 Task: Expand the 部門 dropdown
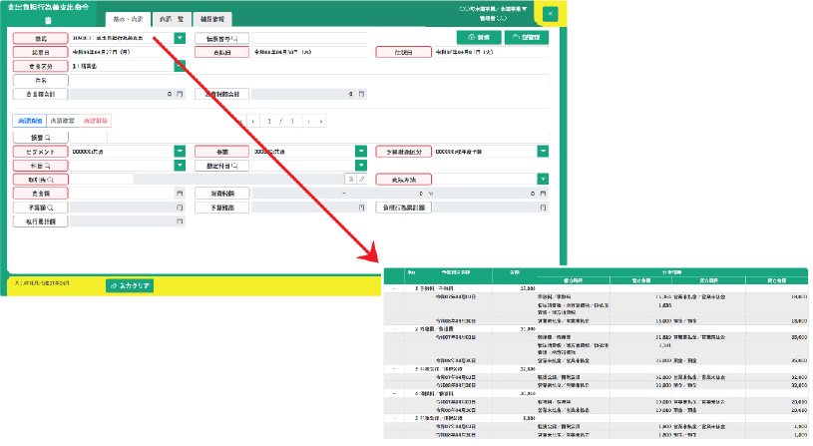(361, 152)
